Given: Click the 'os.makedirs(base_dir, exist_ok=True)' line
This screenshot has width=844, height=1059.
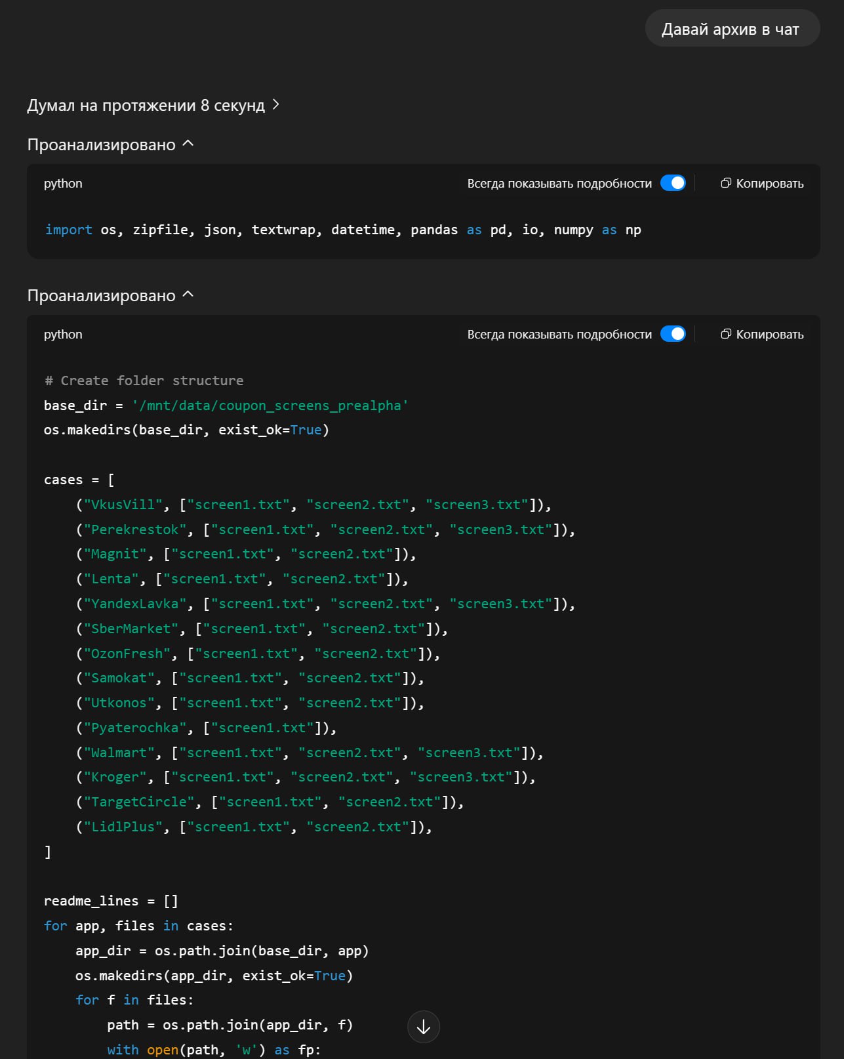Looking at the screenshot, I should click(186, 430).
